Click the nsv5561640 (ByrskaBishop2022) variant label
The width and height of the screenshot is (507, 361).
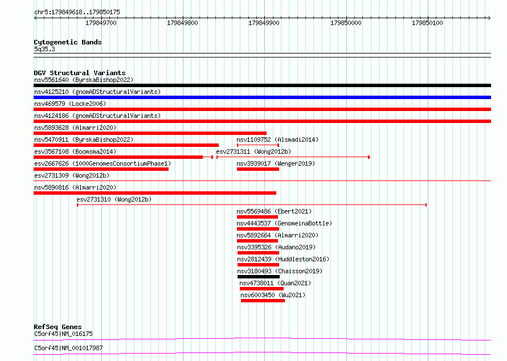(x=84, y=80)
